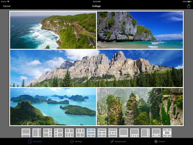Select the large-photo template with right thumbnail column
The image size is (193, 145).
tap(145, 133)
